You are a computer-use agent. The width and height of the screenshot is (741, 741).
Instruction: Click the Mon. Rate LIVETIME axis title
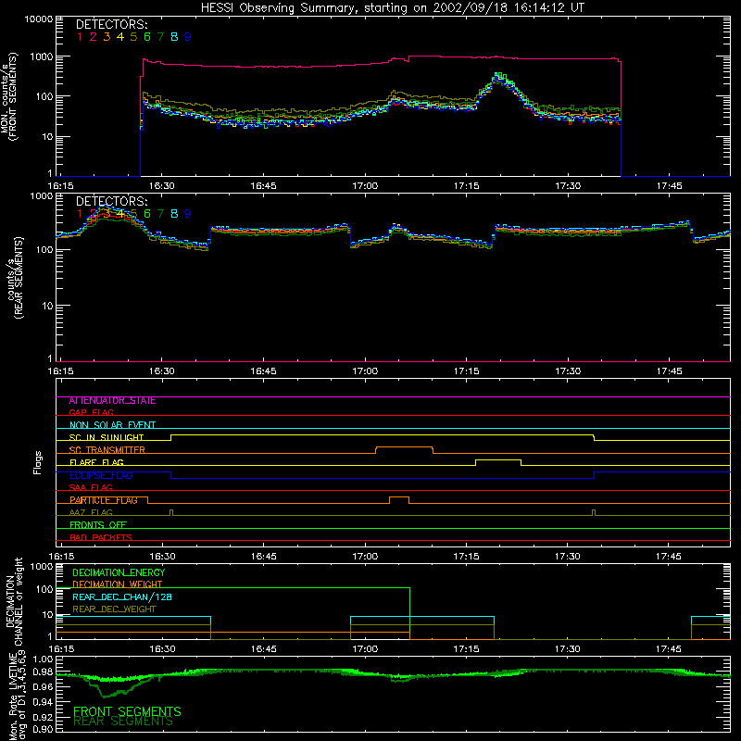point(17,696)
